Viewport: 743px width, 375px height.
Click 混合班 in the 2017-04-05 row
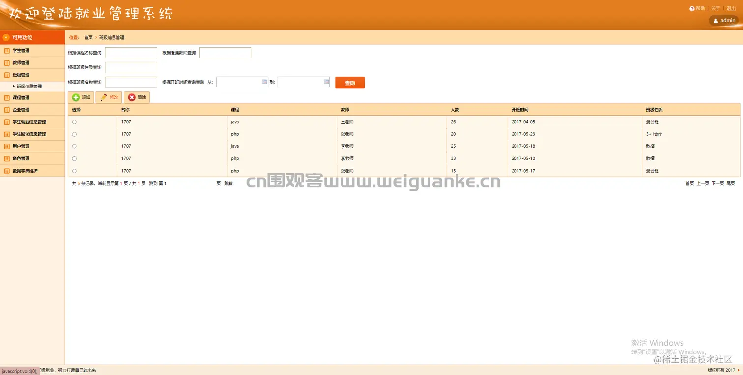[653, 122]
